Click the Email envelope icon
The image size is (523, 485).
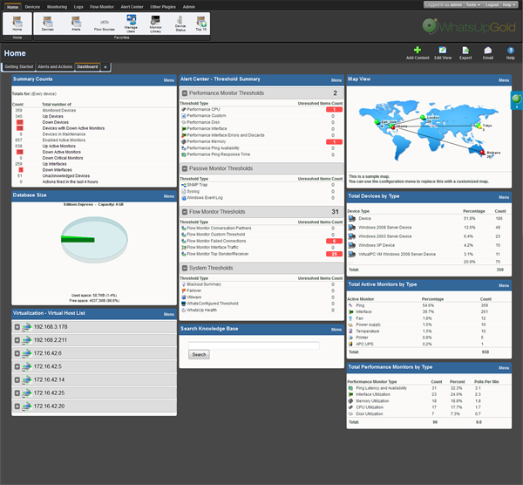coord(487,50)
